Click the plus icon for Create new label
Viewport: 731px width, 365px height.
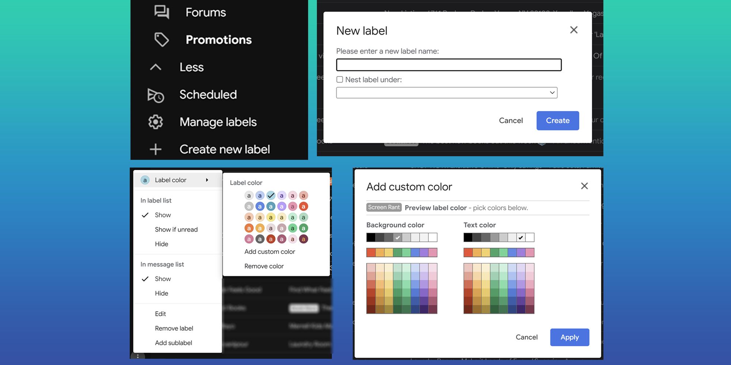point(155,149)
